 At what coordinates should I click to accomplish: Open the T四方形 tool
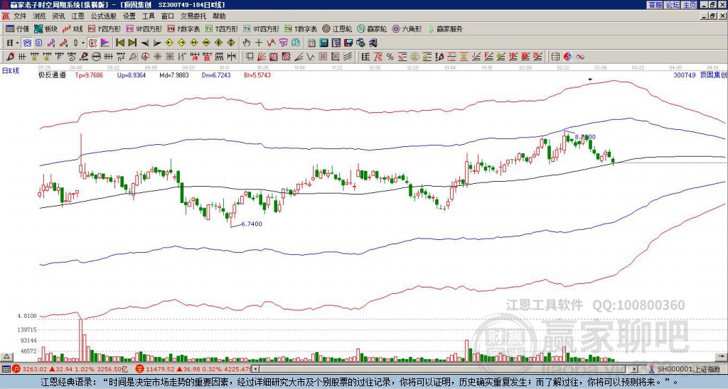222,28
